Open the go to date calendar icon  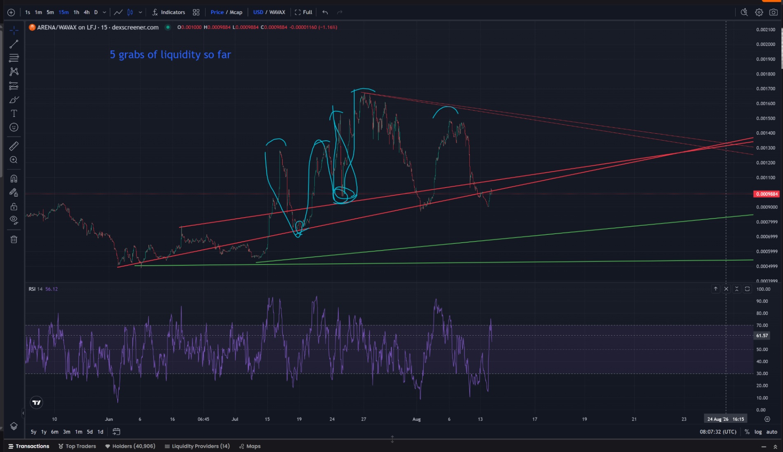tap(116, 432)
